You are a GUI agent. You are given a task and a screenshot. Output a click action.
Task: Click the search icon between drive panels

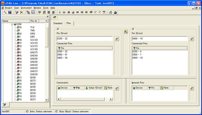click(x=125, y=32)
